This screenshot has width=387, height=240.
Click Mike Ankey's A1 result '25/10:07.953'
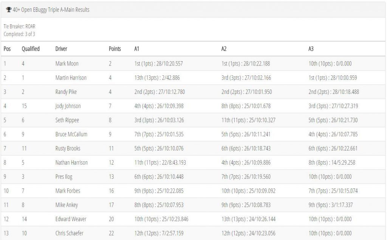click(x=170, y=205)
